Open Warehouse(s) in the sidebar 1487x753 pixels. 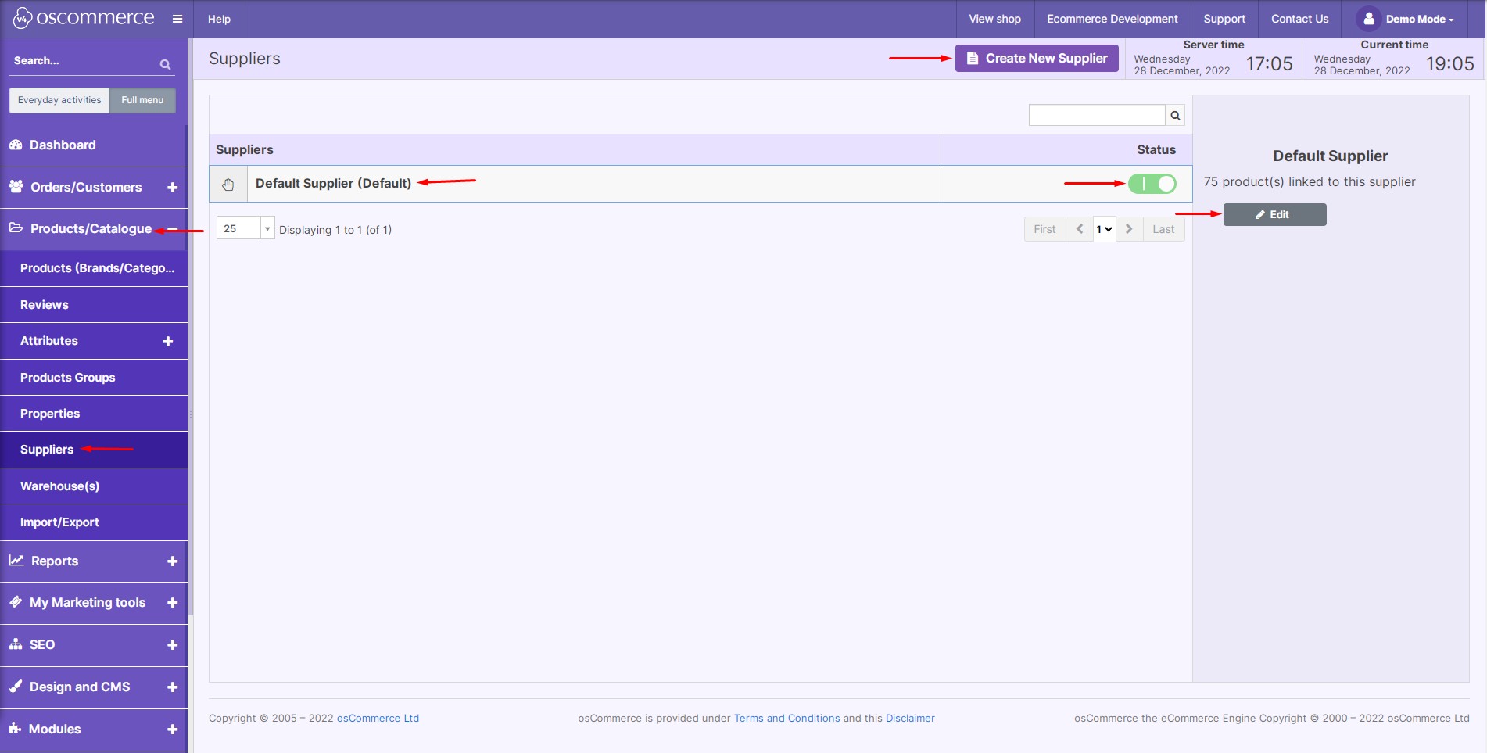(x=59, y=486)
